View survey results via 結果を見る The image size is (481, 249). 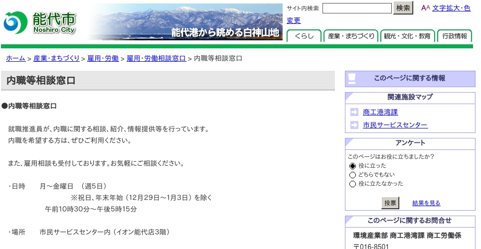[426, 203]
